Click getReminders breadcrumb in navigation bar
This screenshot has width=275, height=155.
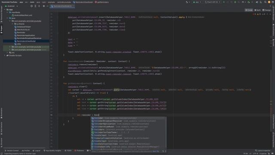[x=102, y=2]
